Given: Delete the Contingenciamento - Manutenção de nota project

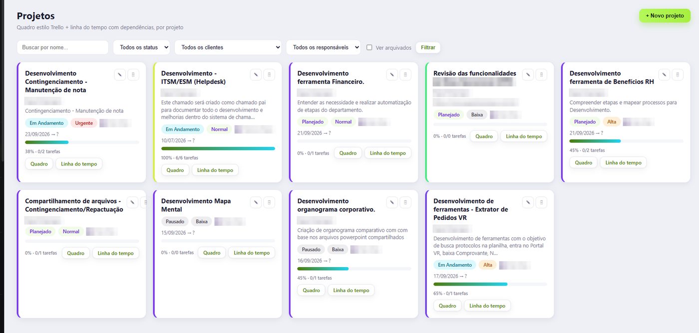Looking at the screenshot, I should [133, 75].
